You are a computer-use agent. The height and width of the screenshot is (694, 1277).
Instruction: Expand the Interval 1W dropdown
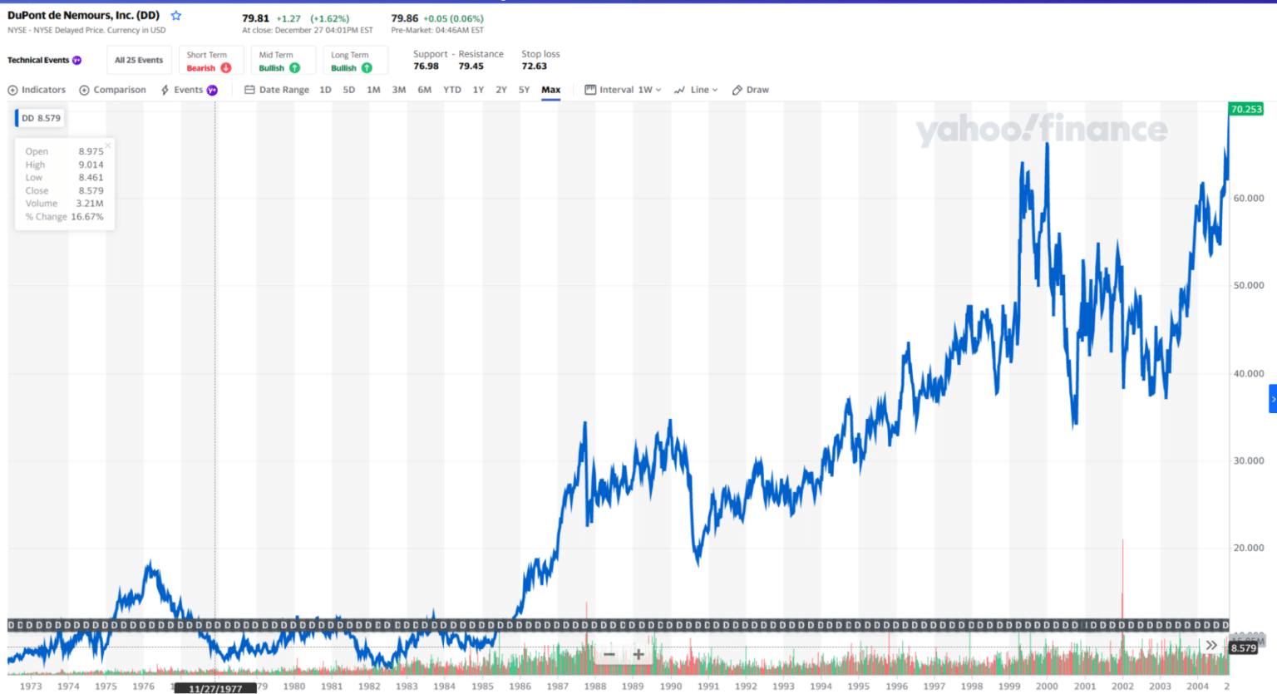(623, 90)
